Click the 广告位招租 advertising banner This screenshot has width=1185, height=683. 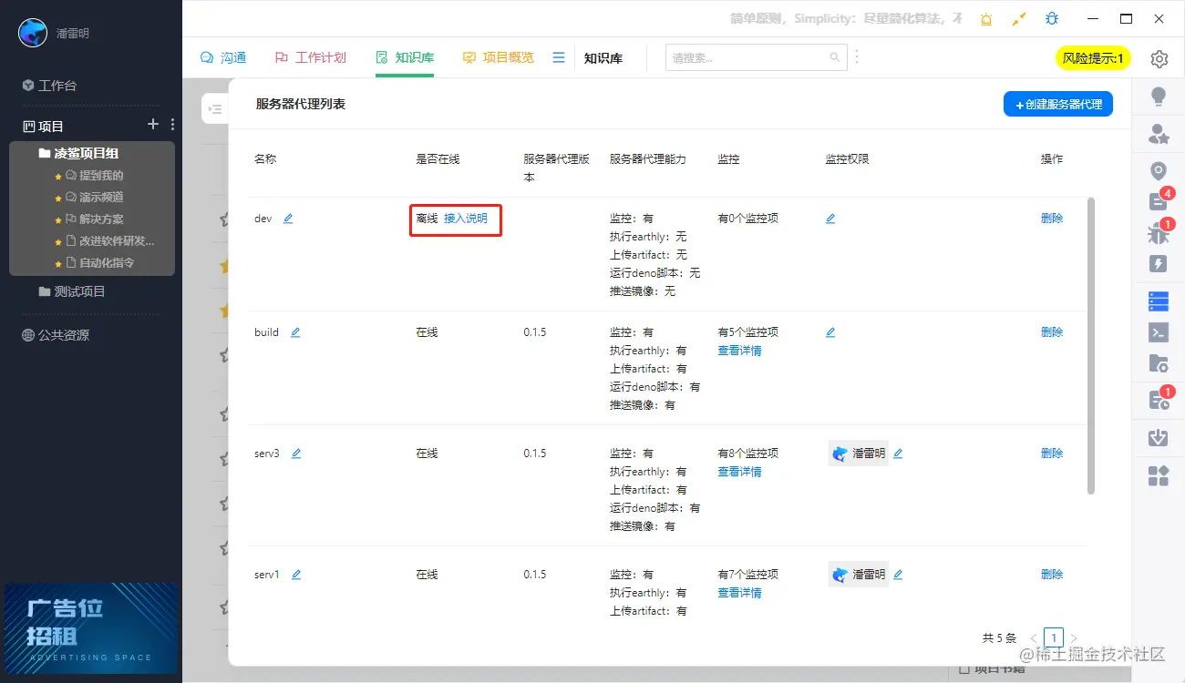[91, 627]
